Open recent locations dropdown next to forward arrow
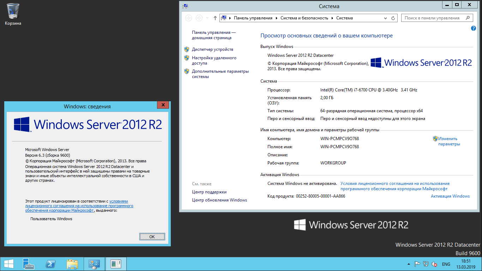Image resolution: width=482 pixels, height=271 pixels. 207,18
